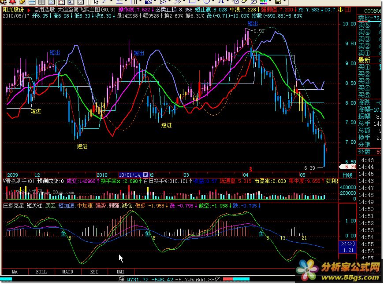Click the 短出 signal beside the 9.90 peak

pos(252,24)
